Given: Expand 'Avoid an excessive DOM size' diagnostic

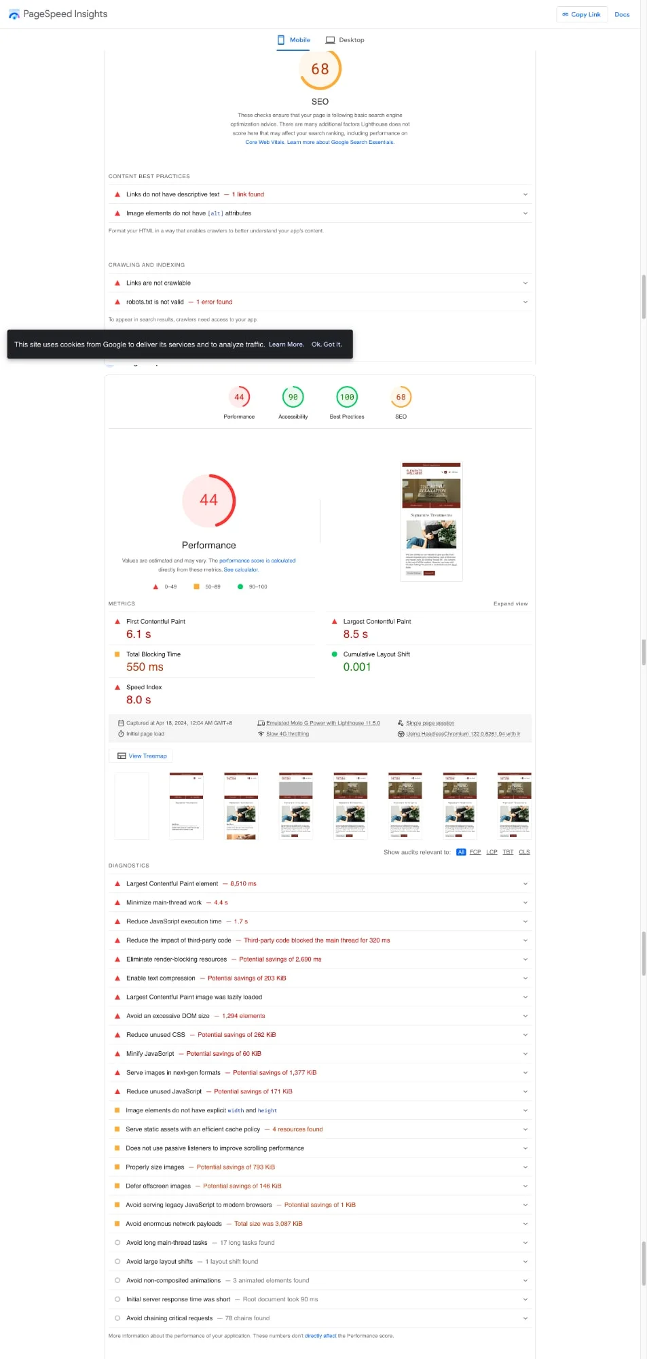Looking at the screenshot, I should pyautogui.click(x=320, y=1016).
